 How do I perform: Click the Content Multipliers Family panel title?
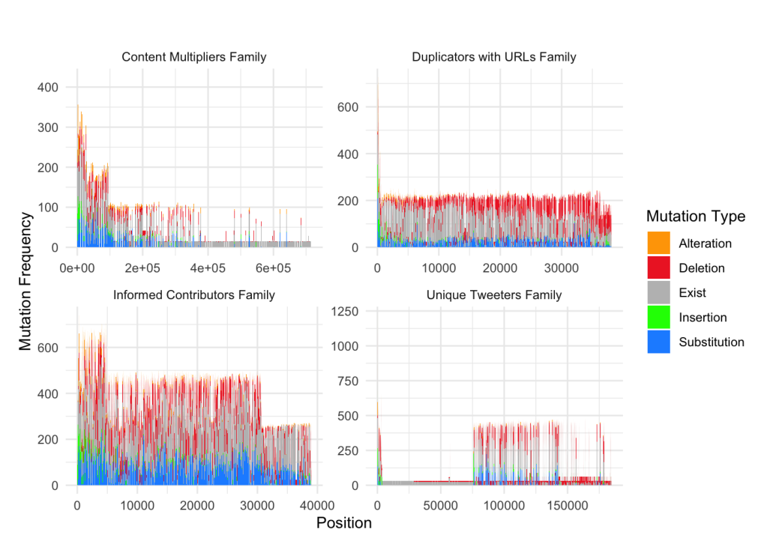(193, 57)
